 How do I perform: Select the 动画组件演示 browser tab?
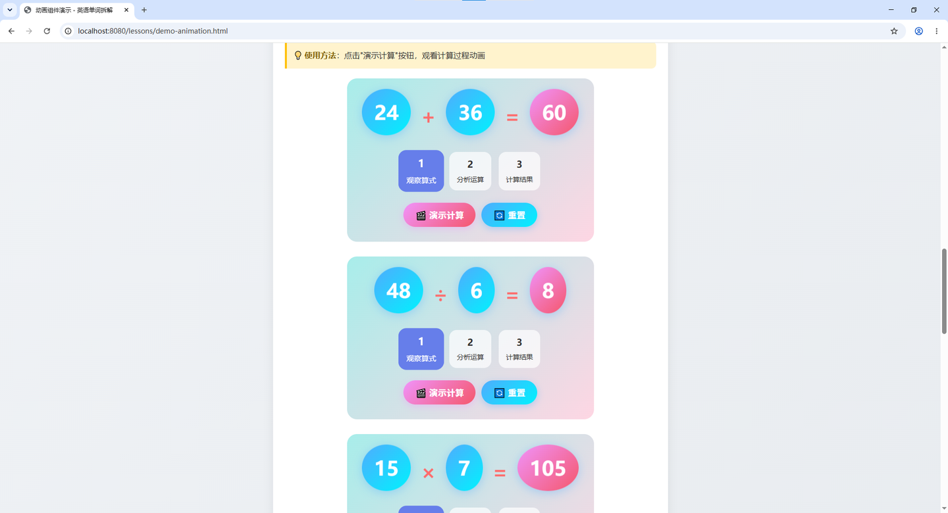pyautogui.click(x=77, y=10)
